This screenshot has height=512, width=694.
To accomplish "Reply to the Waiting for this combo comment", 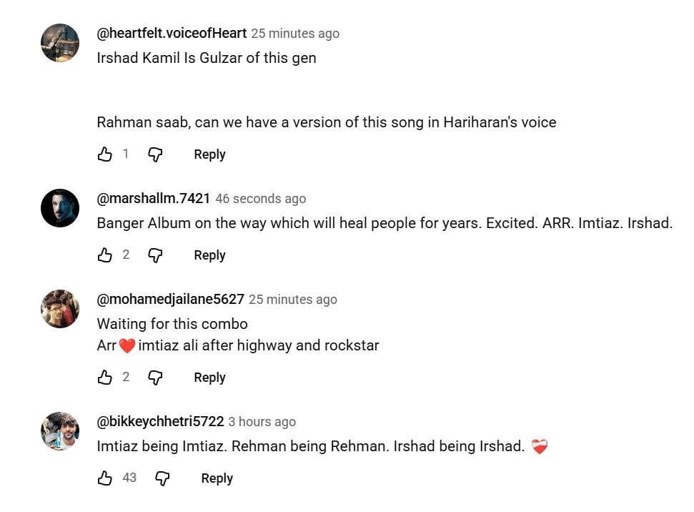I will 209,378.
